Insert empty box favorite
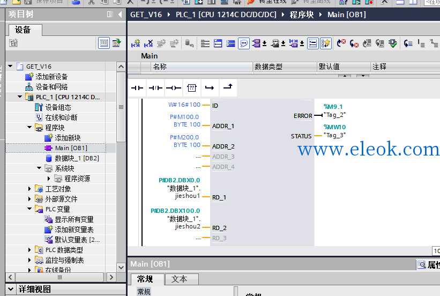 [x=192, y=88]
